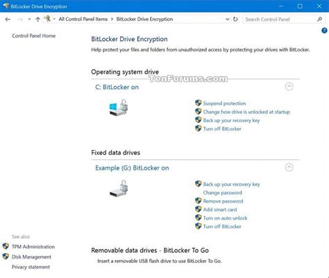
Task: Collapse the Example (G:) BitLocker on section
Action: (x=289, y=167)
